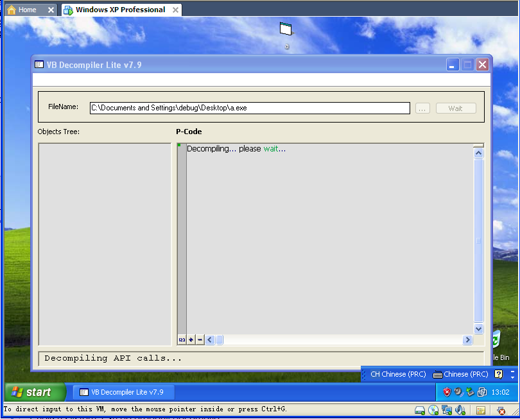520x419 pixels.
Task: Click the minus (collapse) icon in the code pane
Action: tap(200, 340)
